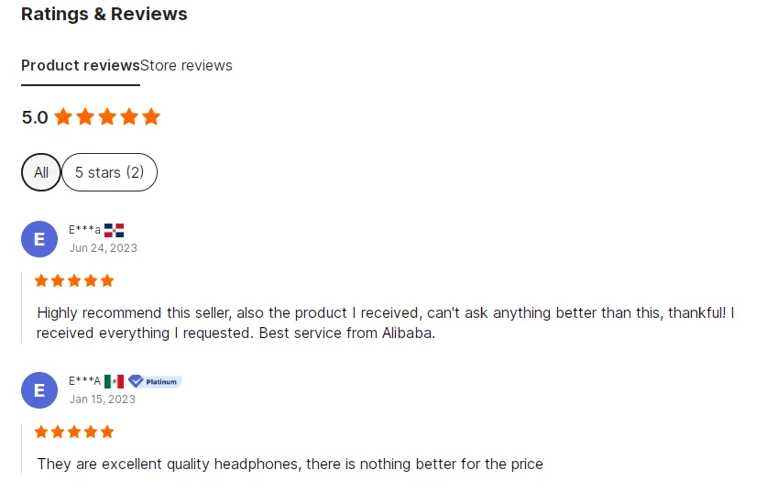The width and height of the screenshot is (778, 503).
Task: Click the Mexico flag icon
Action: pyautogui.click(x=114, y=381)
